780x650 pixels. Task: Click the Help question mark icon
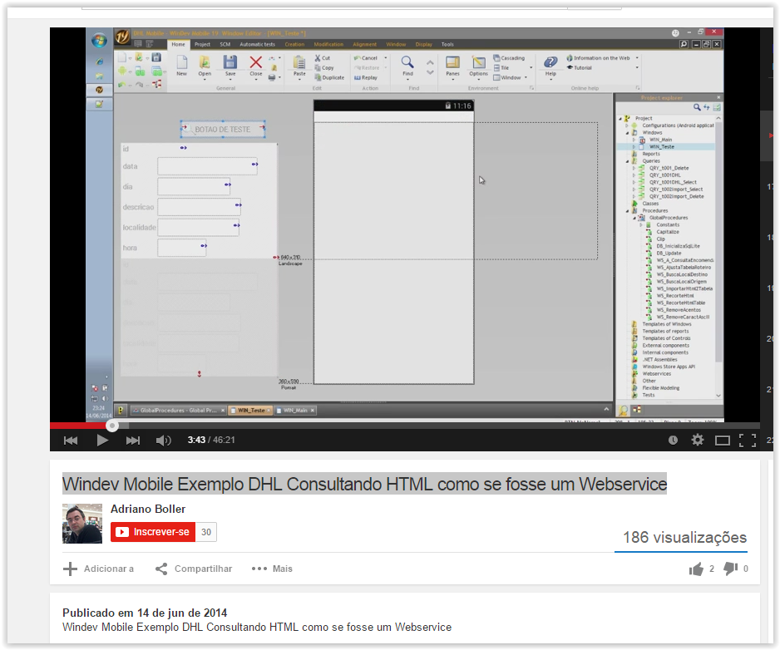pos(550,66)
